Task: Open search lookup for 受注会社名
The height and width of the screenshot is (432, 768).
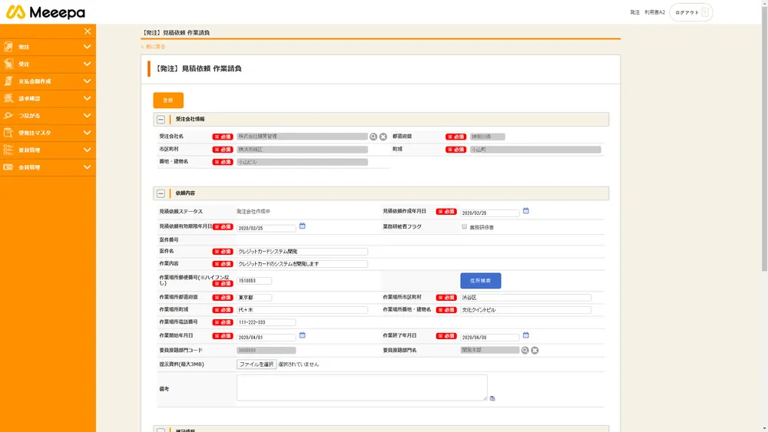Action: pyautogui.click(x=373, y=137)
